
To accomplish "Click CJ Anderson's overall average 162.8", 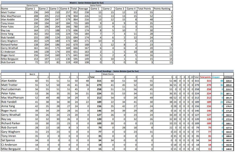I will click(229, 145).
